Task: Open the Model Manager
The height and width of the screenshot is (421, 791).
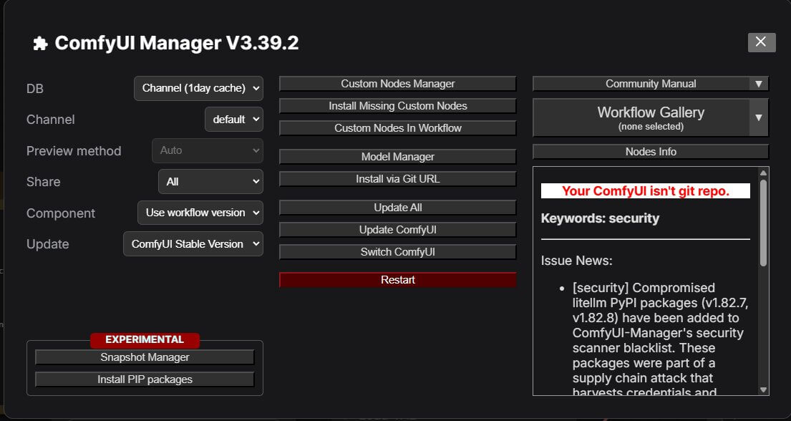Action: point(397,157)
